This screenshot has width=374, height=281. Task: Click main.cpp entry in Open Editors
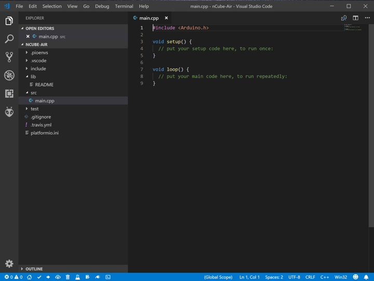[48, 36]
